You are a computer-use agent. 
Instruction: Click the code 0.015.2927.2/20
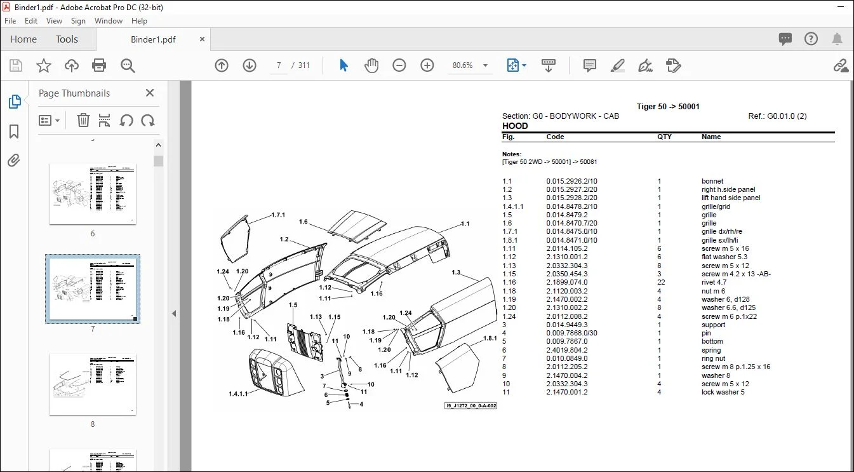571,189
